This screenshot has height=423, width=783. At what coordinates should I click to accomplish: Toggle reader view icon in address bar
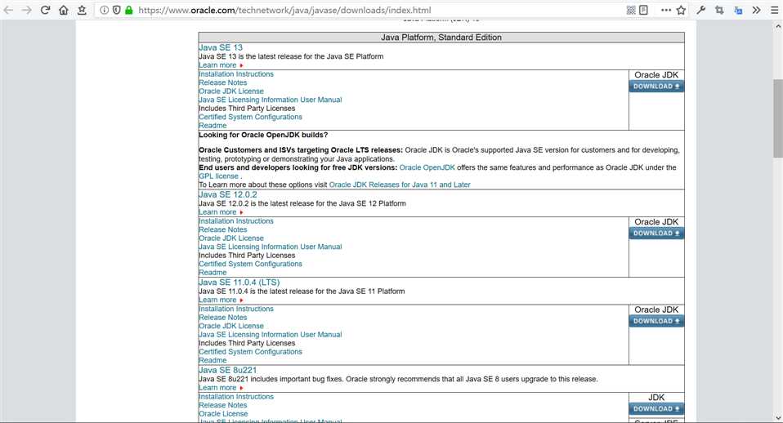coord(644,10)
